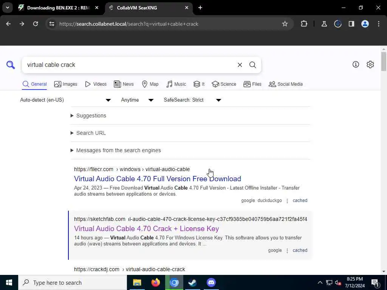Click the crackdj.com result URL
387x290 pixels.
130,269
